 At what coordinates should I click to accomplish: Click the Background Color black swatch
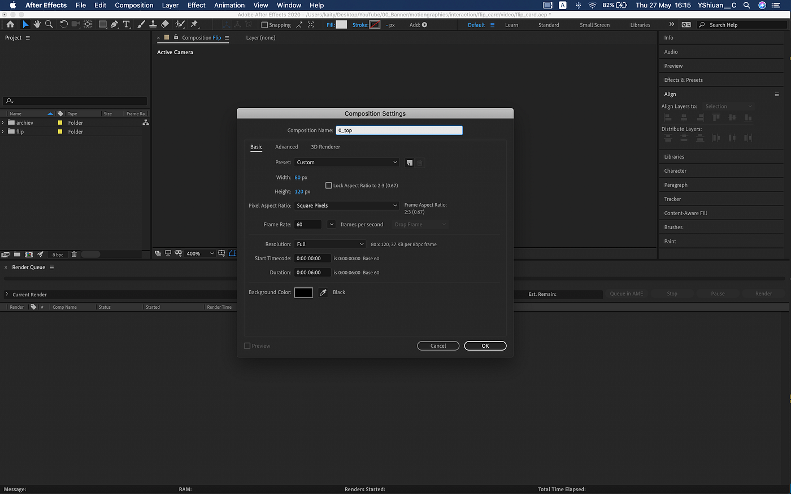[303, 292]
